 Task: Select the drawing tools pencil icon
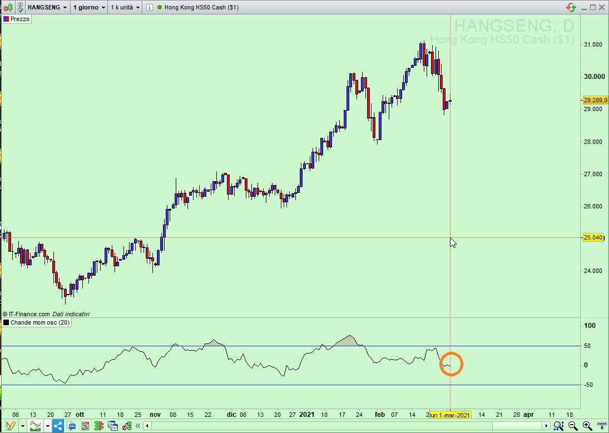[x=10, y=426]
